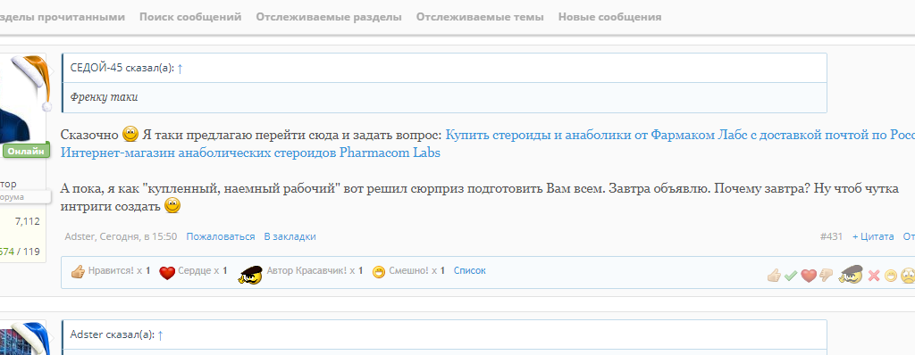915x355 pixels.
Task: Add post to bookmarks via В закладки
Action: coord(290,236)
